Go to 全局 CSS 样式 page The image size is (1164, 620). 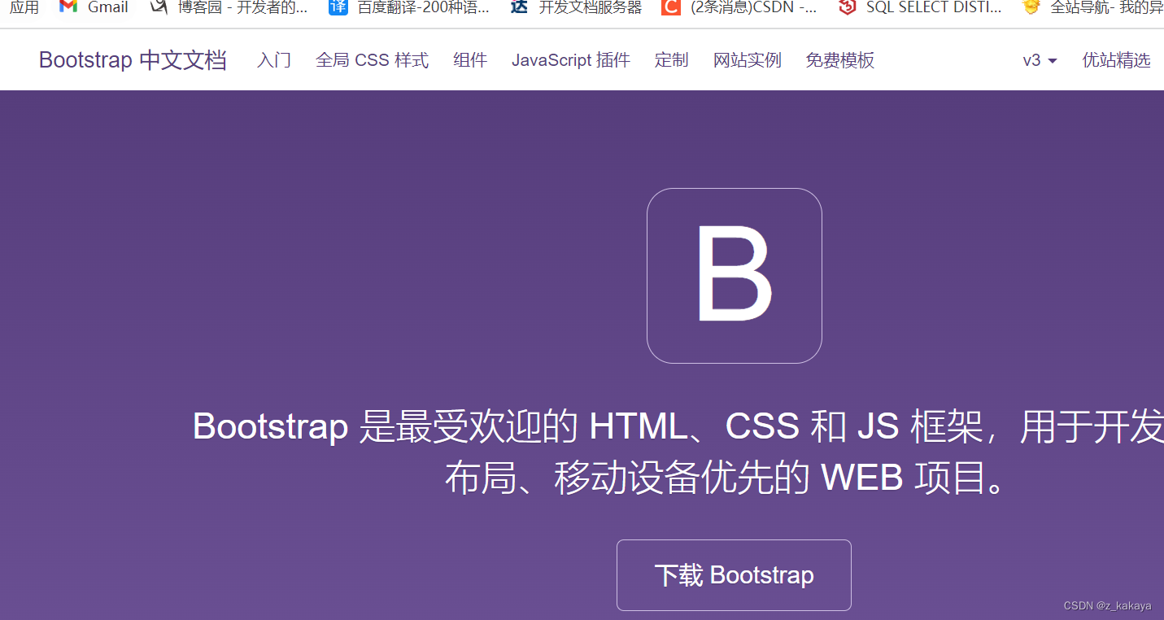click(x=372, y=60)
